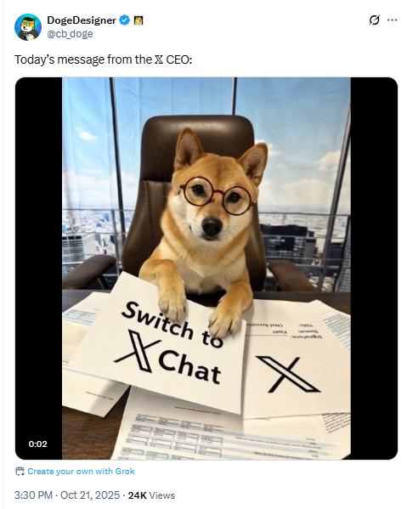Play the video of the Shiba Inu
This screenshot has height=509, width=407.
[206, 269]
